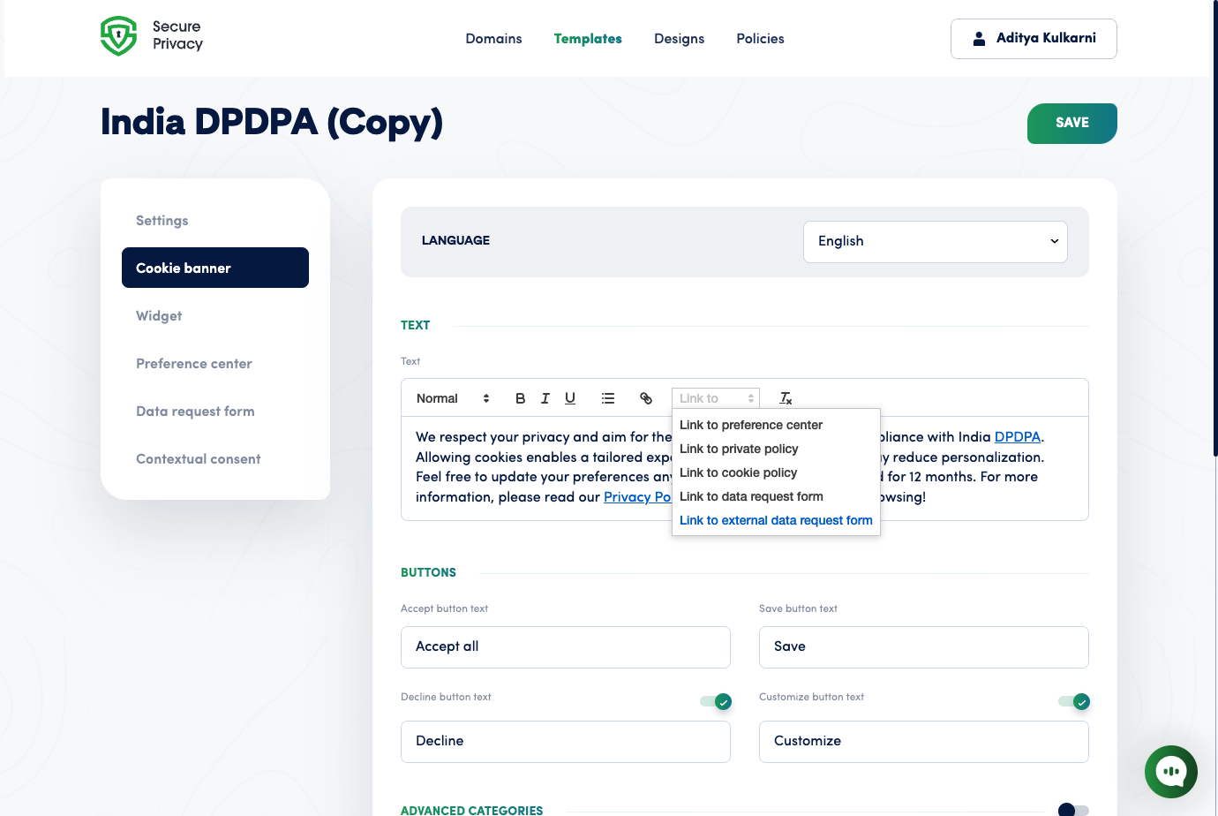
Task: Click the SAVE button
Action: tap(1071, 123)
